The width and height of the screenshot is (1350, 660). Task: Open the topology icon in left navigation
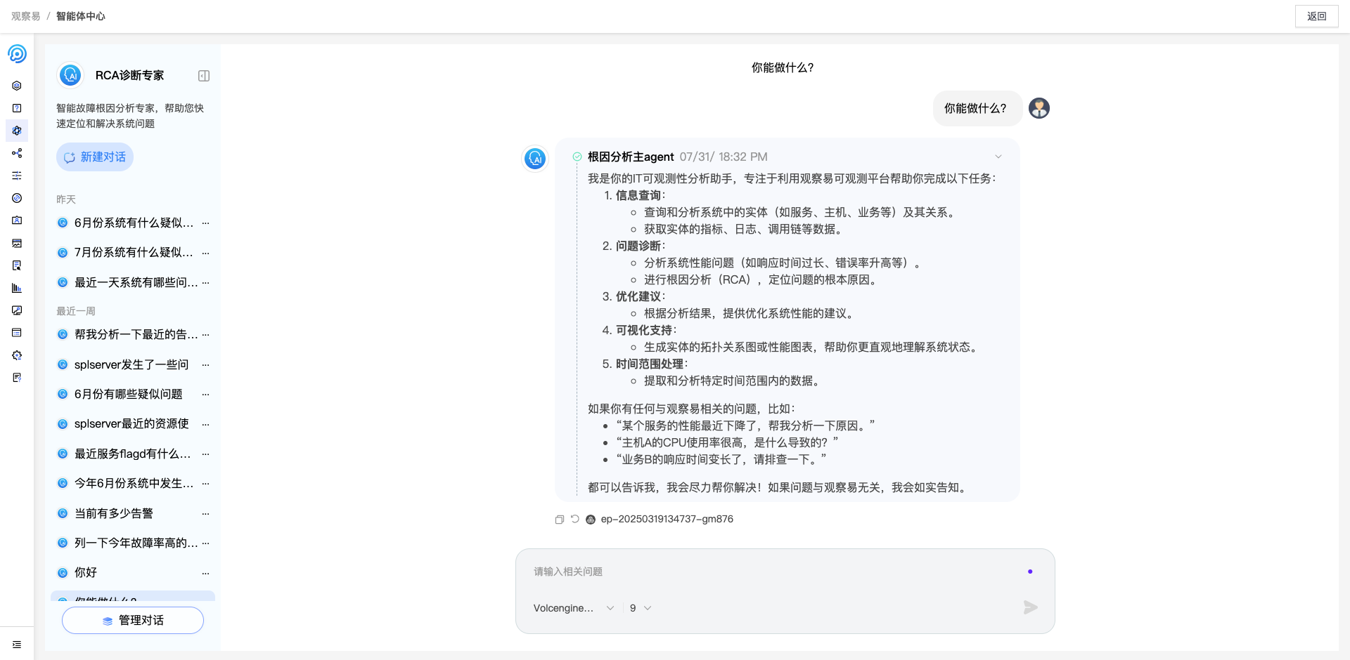point(17,153)
